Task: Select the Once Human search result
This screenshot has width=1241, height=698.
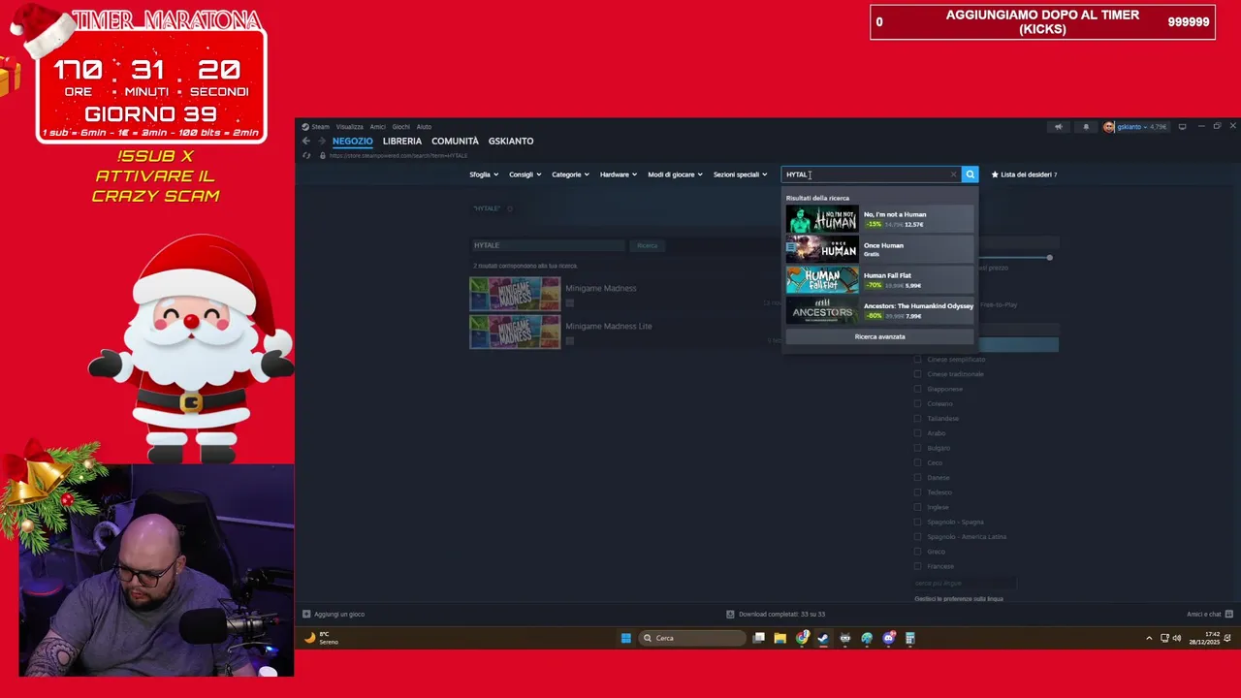Action: pyautogui.click(x=879, y=249)
